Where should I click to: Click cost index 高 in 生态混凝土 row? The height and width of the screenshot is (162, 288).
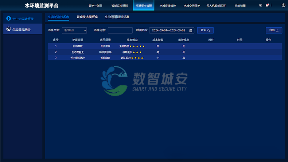158,52
